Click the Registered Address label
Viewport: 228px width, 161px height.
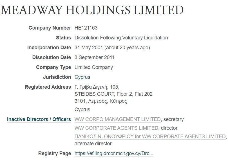[x=48, y=87]
